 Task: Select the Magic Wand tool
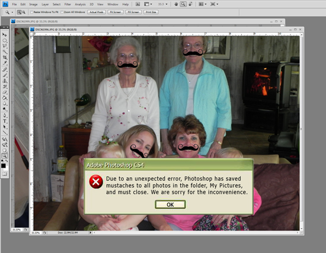point(5,52)
